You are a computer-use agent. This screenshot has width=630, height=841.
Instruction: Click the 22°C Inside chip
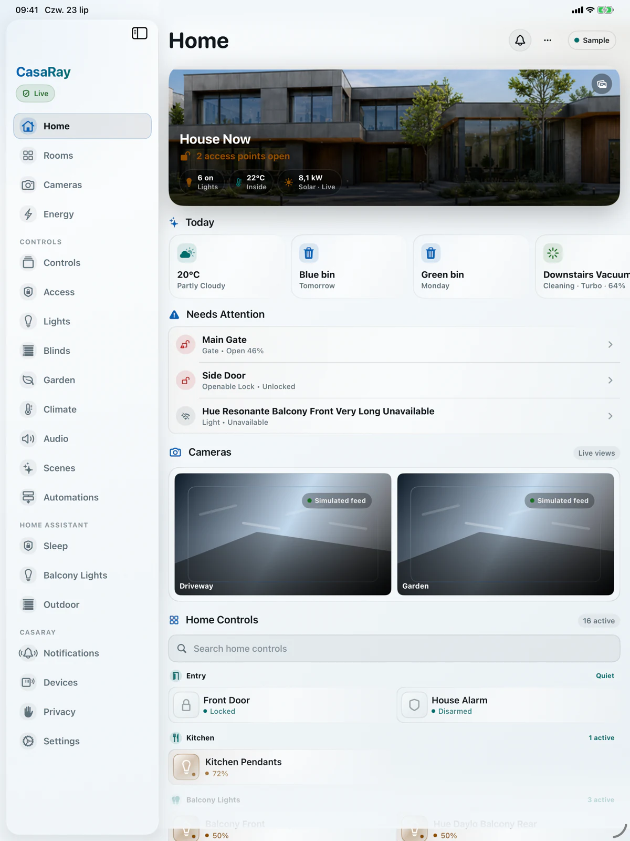click(251, 182)
